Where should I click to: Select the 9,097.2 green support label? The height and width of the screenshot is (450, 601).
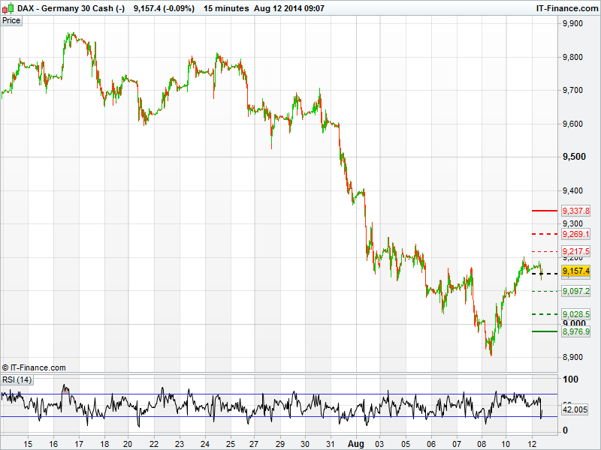pos(576,291)
